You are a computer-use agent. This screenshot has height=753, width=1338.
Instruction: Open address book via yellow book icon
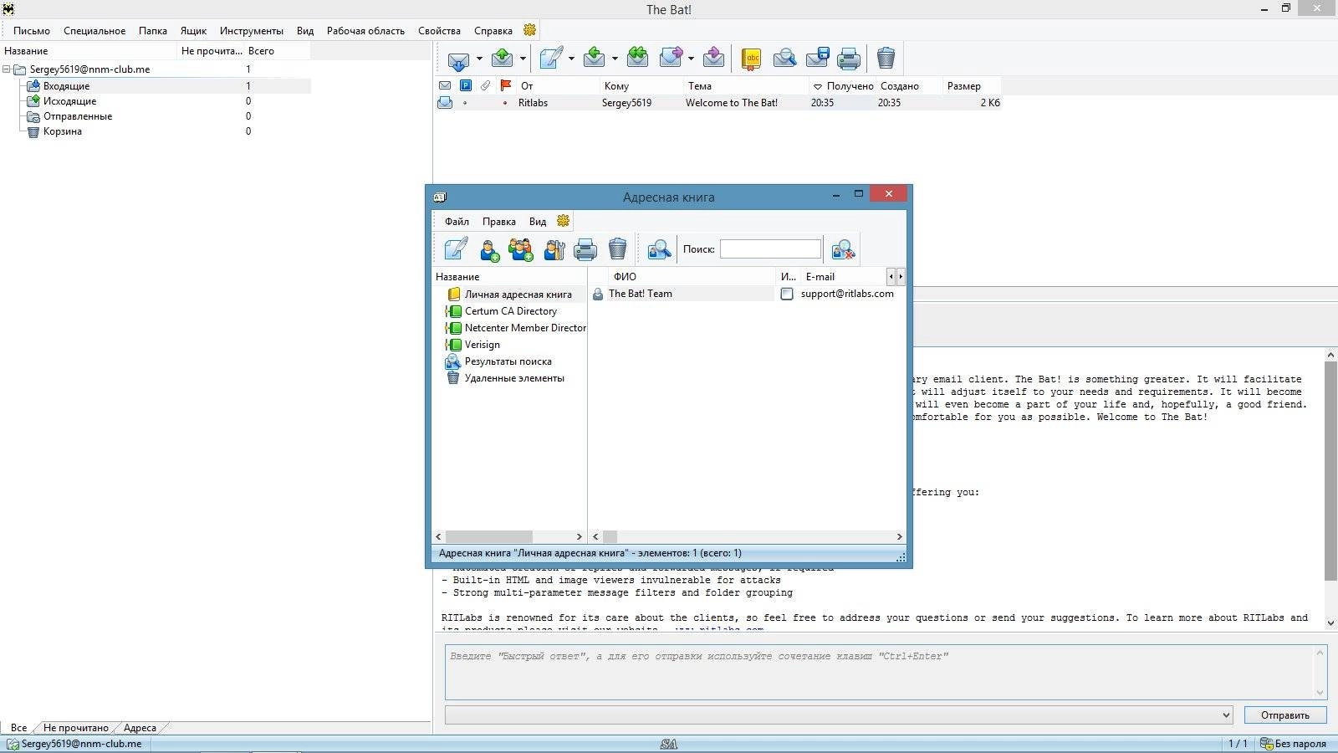click(751, 59)
